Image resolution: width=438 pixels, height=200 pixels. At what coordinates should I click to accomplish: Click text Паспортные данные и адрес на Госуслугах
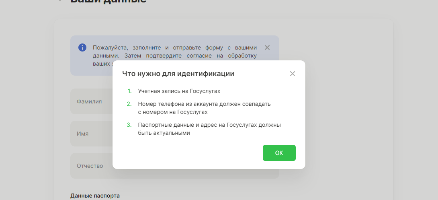click(x=197, y=125)
